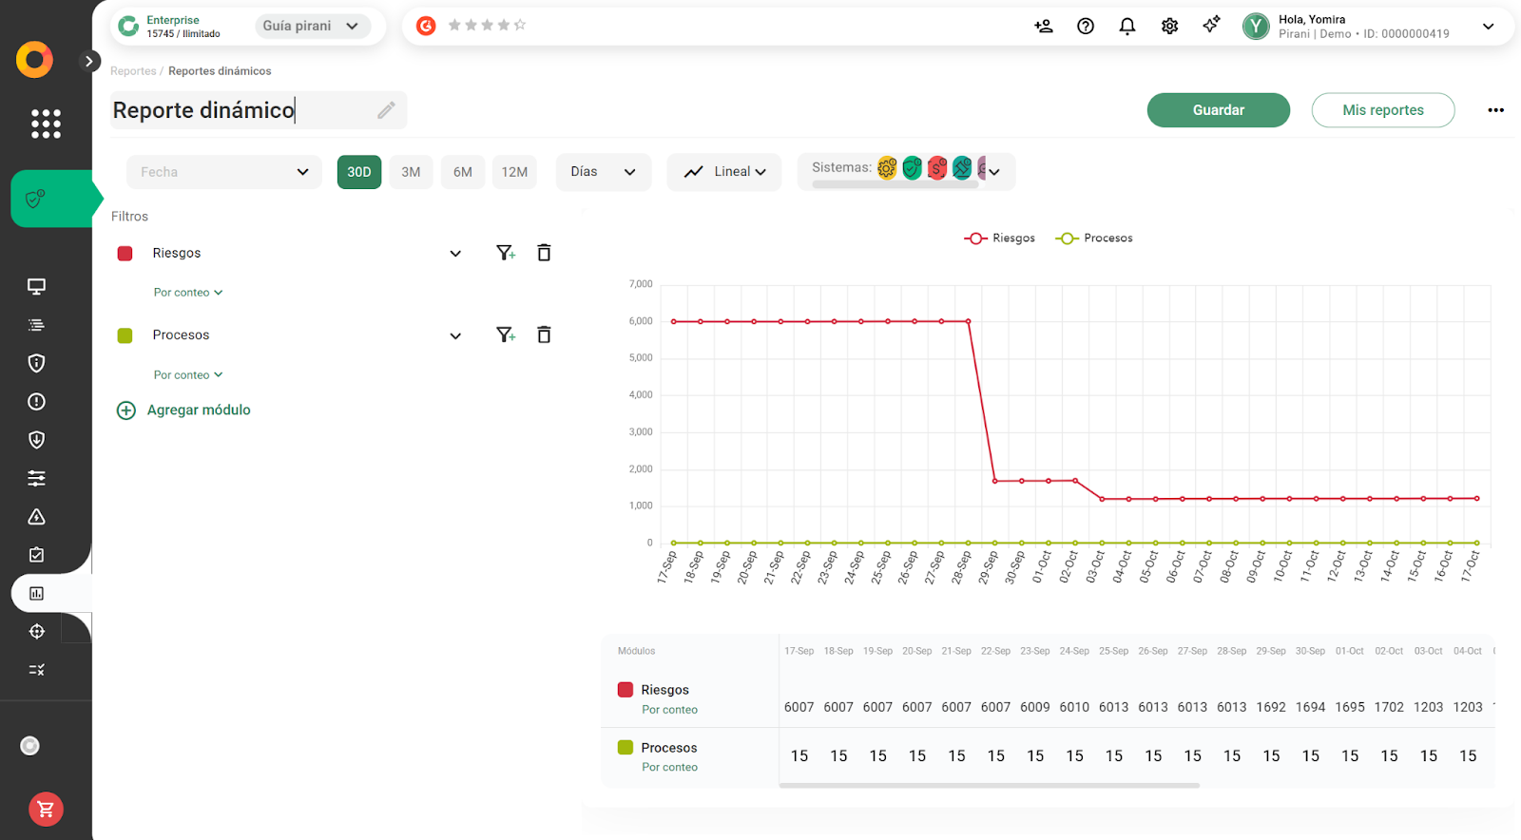Add a filter to the Procesos module

505,335
